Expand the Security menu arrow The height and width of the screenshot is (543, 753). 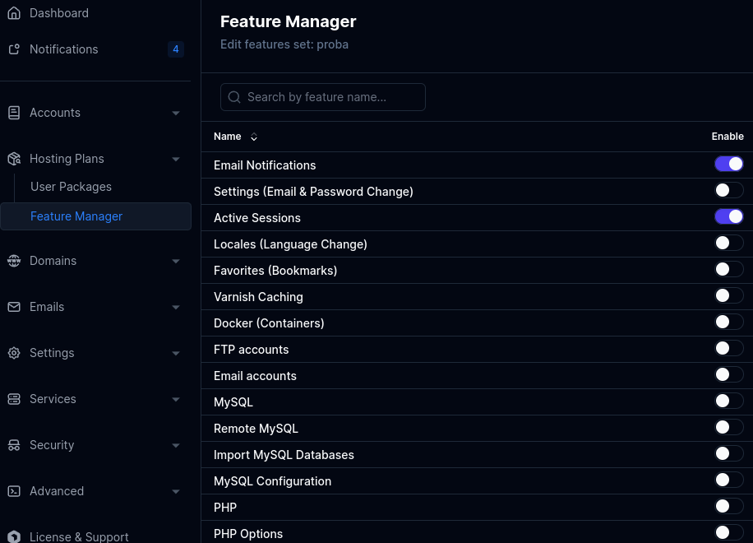pos(176,445)
